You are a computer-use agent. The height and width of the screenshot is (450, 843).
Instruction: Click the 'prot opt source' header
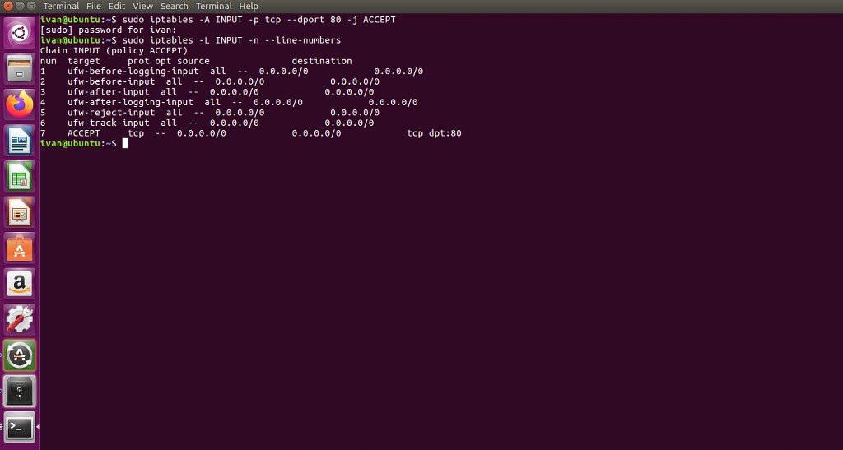point(168,61)
